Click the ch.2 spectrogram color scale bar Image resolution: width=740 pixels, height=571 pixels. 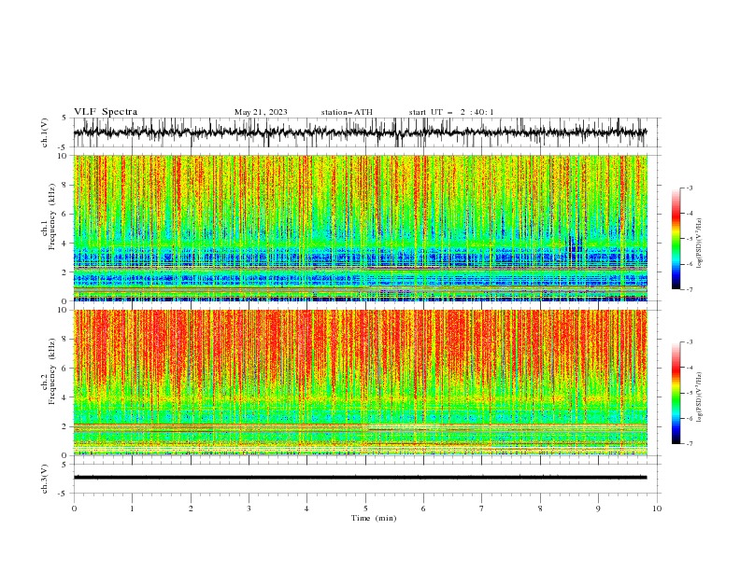[x=676, y=393]
